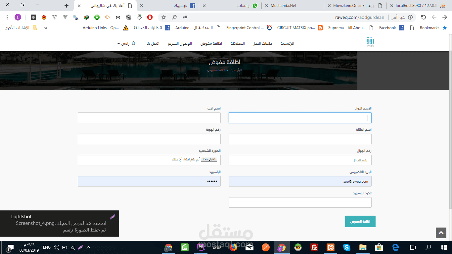The image size is (452, 254).
Task: Click the scroll-to-top arrow button
Action: click(441, 233)
